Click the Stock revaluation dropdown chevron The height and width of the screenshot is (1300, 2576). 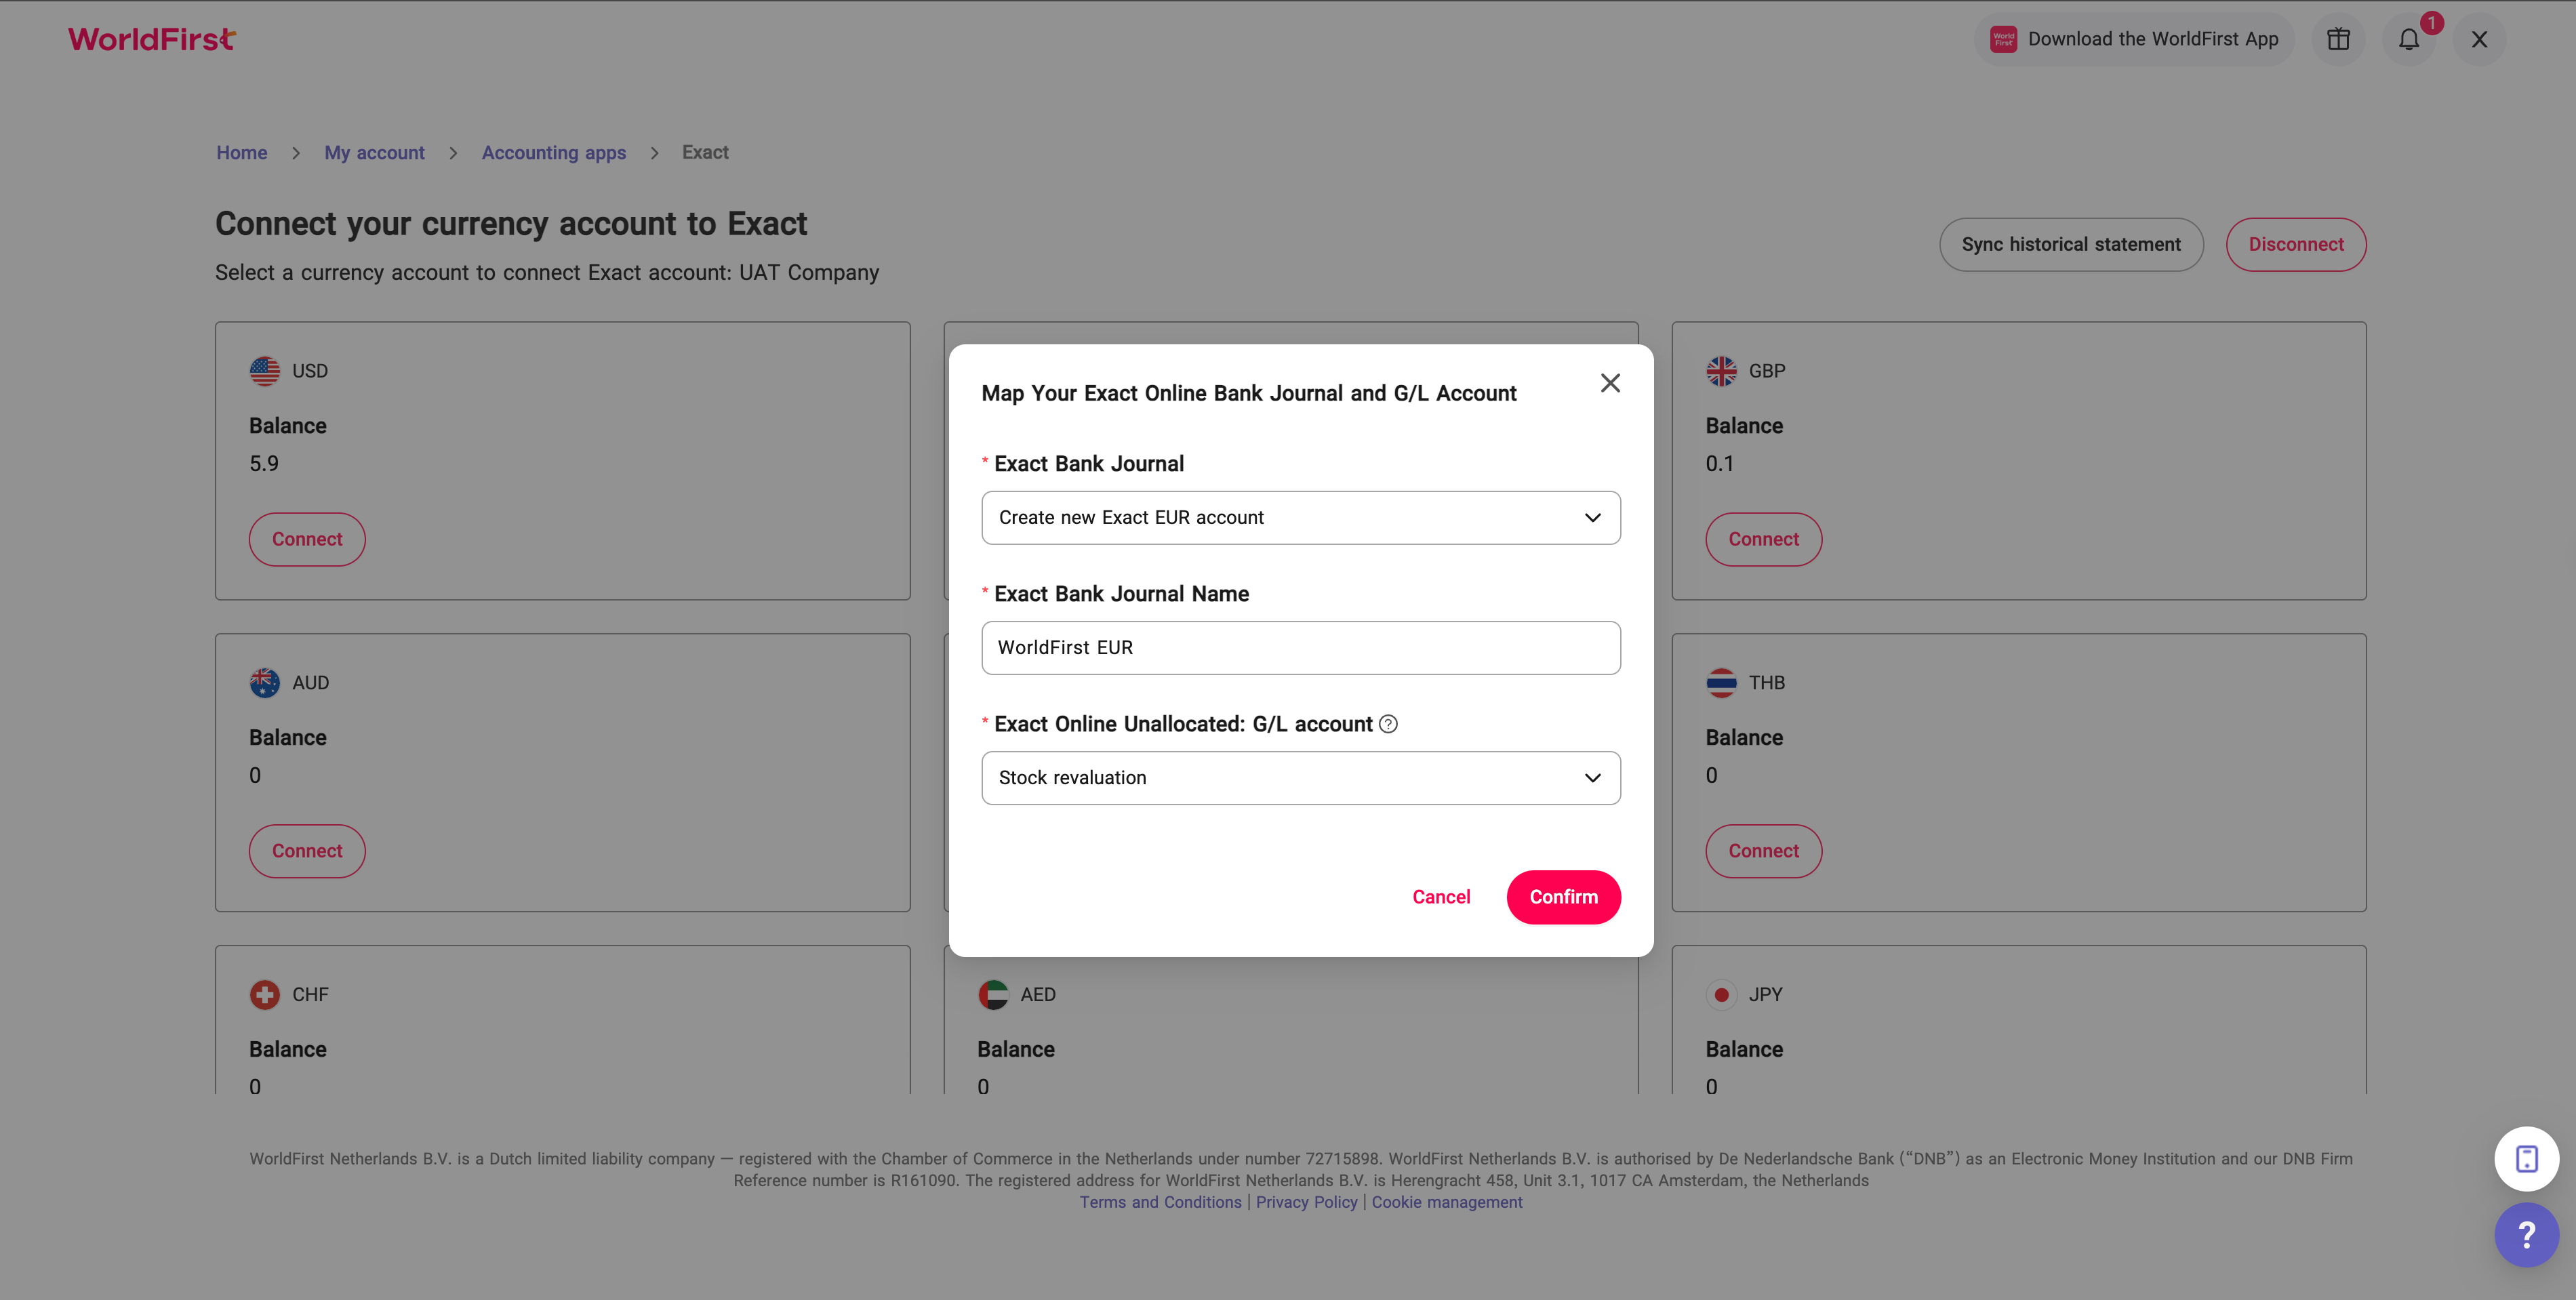pyautogui.click(x=1592, y=777)
